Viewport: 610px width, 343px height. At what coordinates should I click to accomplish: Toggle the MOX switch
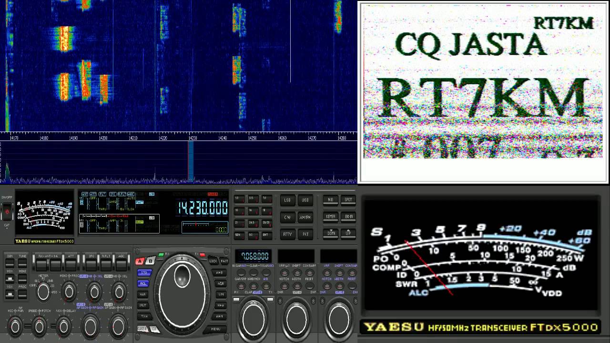pyautogui.click(x=10, y=279)
